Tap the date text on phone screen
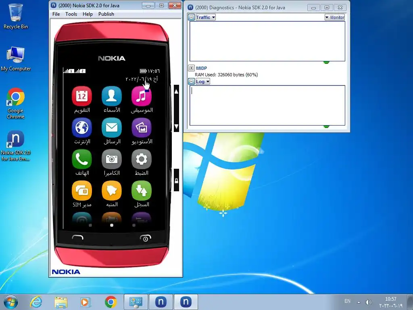 click(x=142, y=79)
